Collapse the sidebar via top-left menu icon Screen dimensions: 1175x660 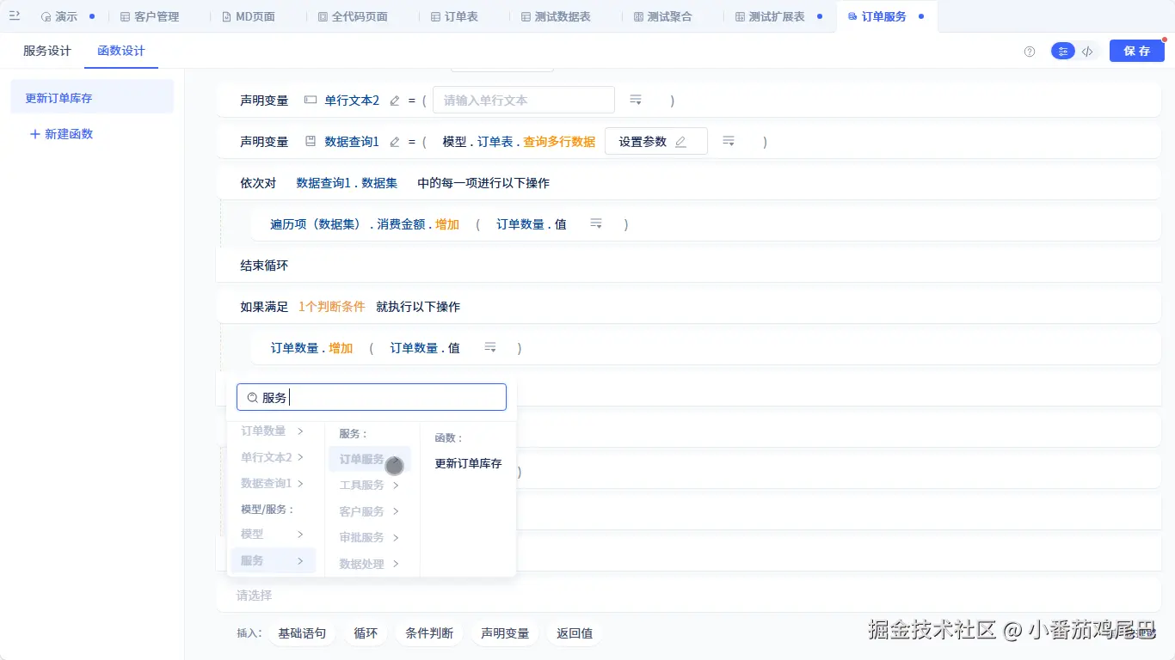point(14,16)
